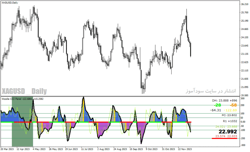Click the R1 +1032 label
This screenshot has width=250, height=152.
[230, 121]
